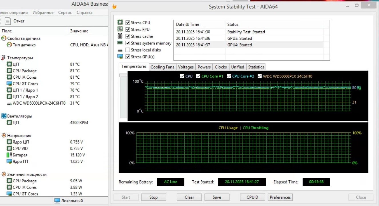379x206 pixels.
Task: Open the Statistics tab
Action: 256,67
